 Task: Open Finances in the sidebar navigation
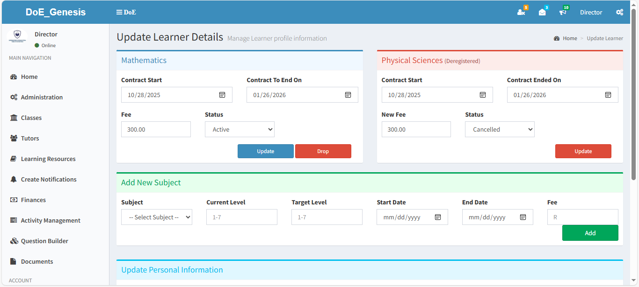coord(33,200)
